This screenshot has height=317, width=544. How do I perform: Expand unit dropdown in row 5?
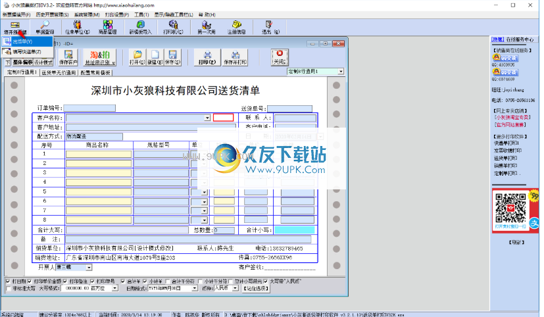[205, 192]
